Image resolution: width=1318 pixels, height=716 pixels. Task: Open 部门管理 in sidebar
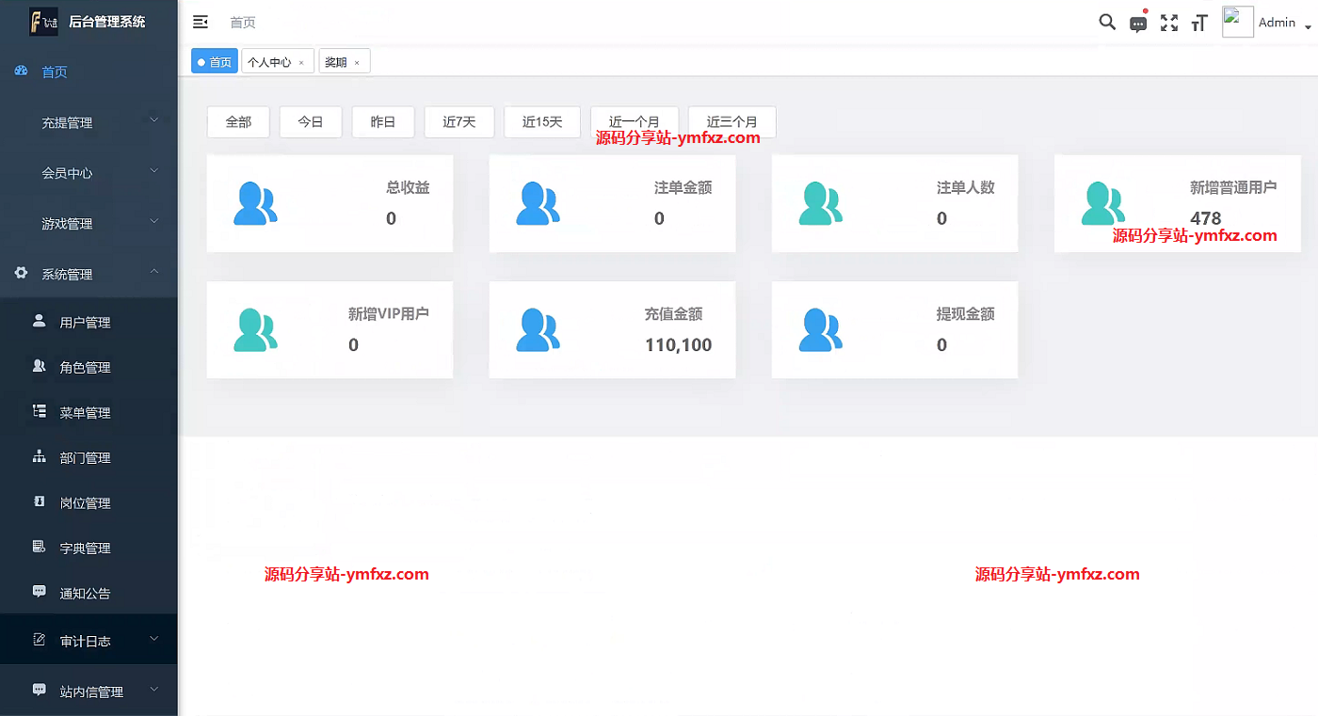(85, 458)
